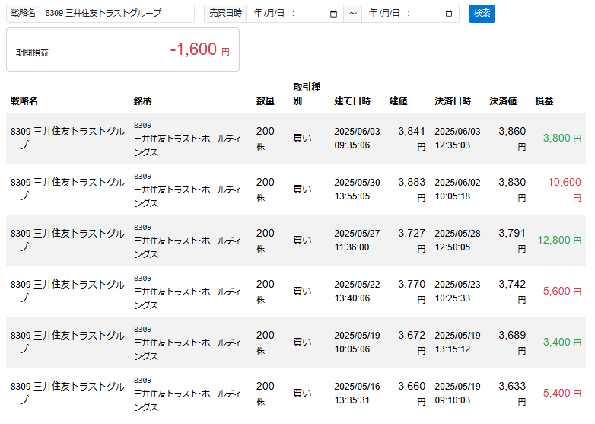The width and height of the screenshot is (595, 424).
Task: Click the 数量 column header
Action: click(x=265, y=101)
